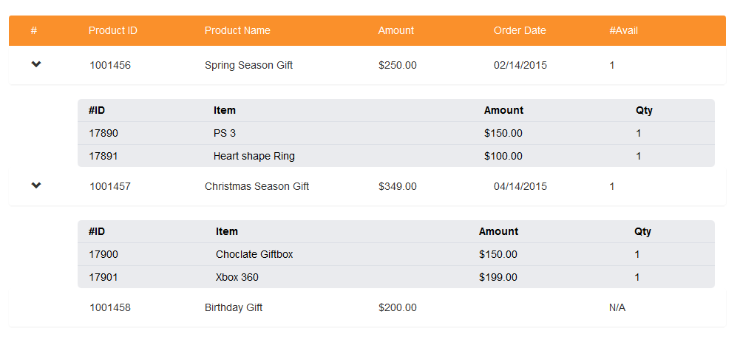Select the Xbox 360 item row
The height and width of the screenshot is (348, 740).
tap(237, 277)
